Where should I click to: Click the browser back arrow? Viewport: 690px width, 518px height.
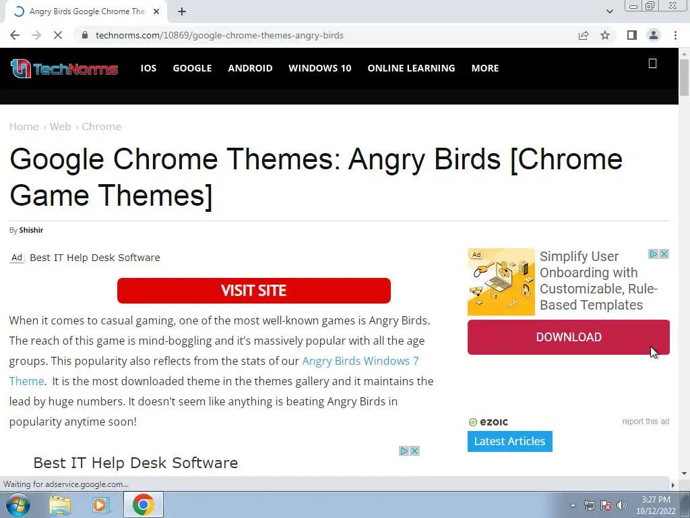pos(15,35)
